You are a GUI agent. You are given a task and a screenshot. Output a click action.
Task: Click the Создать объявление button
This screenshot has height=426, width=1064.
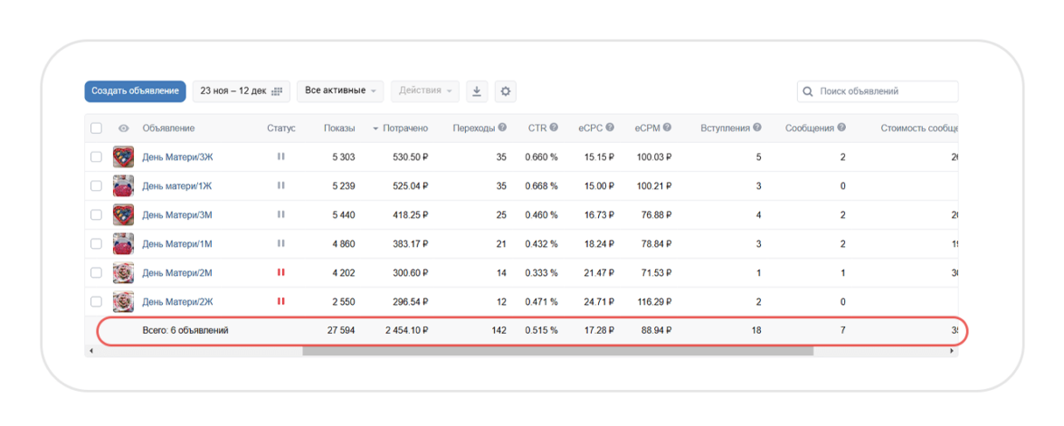[135, 91]
